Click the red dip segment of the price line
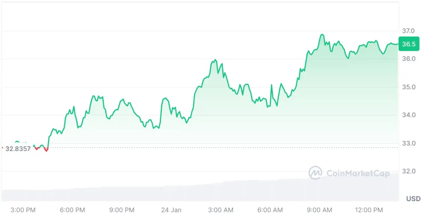This screenshot has height=218, width=427. pos(46,150)
